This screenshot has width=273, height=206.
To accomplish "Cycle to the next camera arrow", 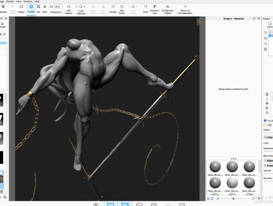I will pos(85,6).
